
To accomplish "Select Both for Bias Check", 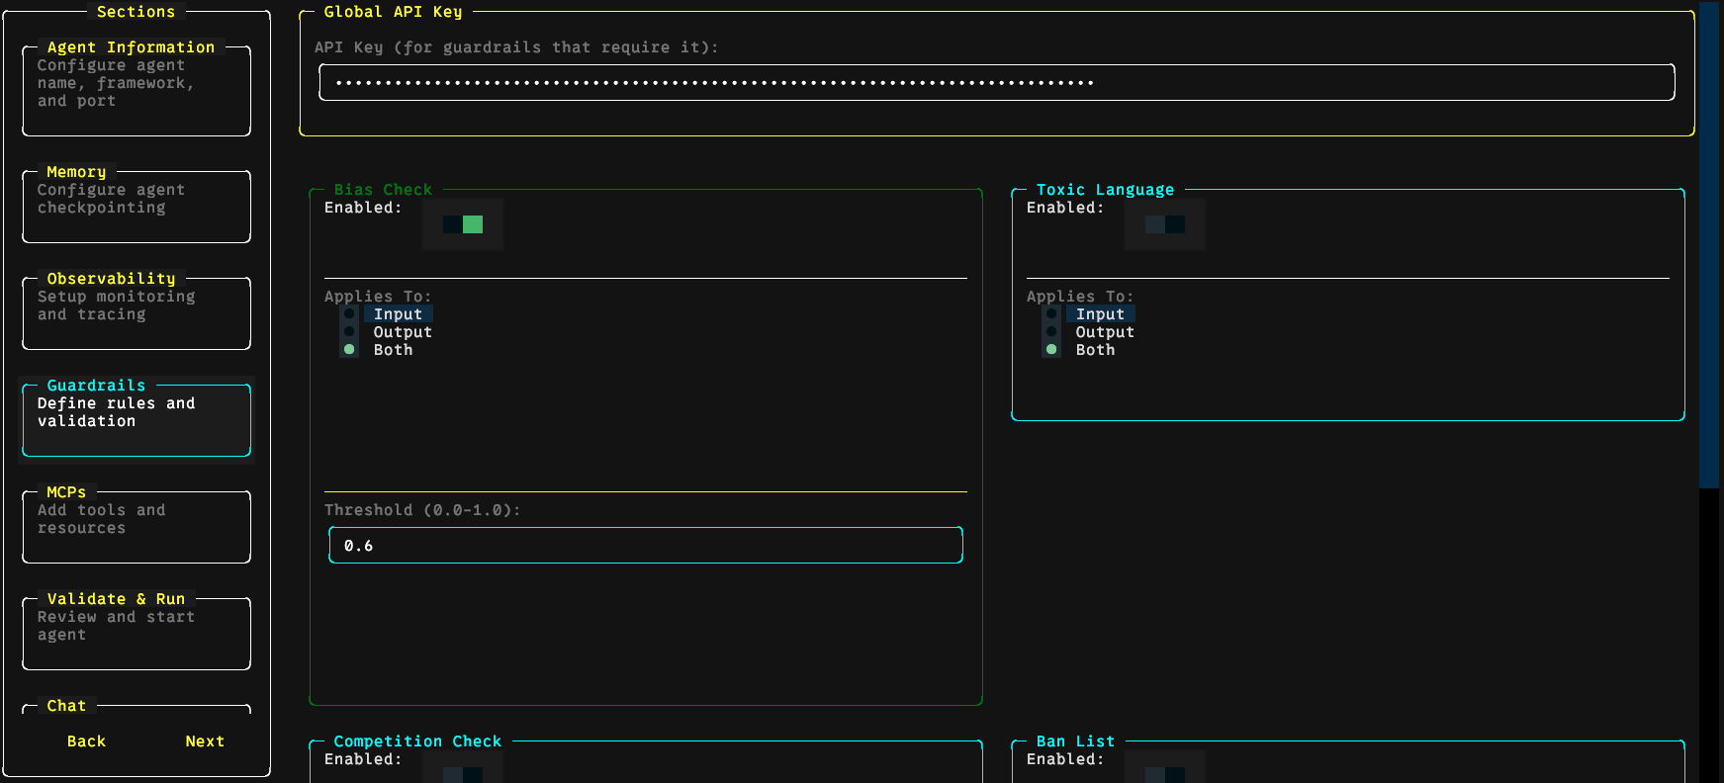I will point(393,350).
